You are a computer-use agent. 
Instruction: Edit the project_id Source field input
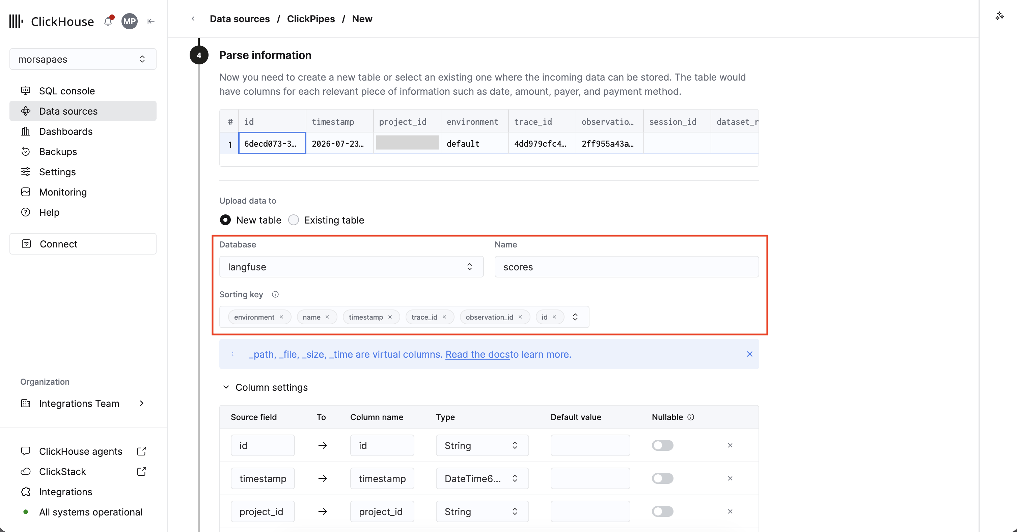pos(263,512)
